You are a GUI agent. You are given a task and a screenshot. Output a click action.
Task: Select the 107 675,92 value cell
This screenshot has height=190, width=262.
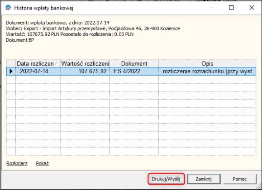tap(85, 71)
